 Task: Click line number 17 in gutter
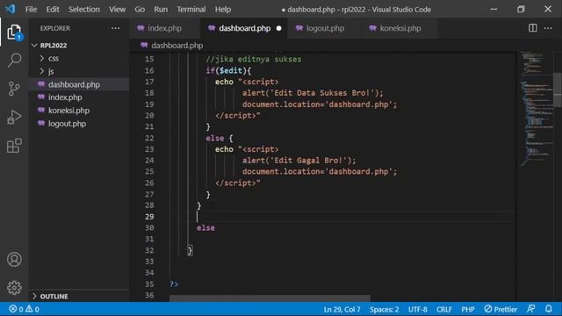tap(149, 82)
